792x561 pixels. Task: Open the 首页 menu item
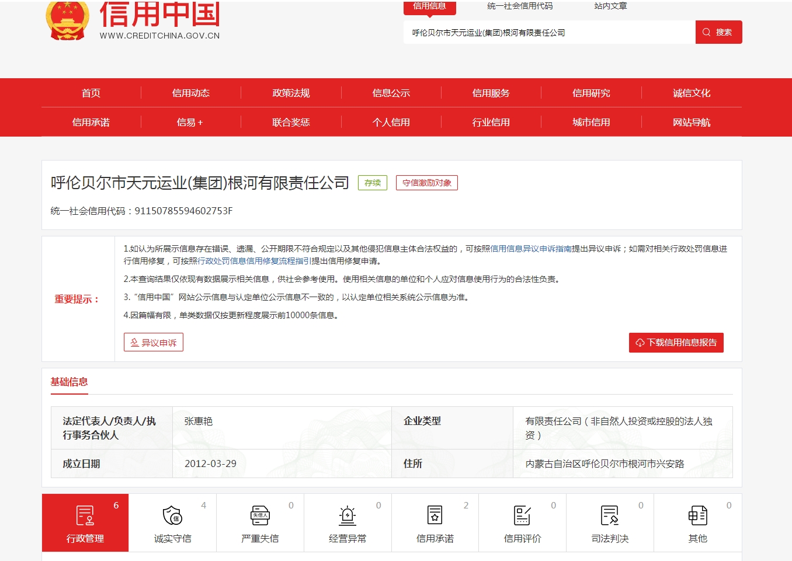pos(91,93)
